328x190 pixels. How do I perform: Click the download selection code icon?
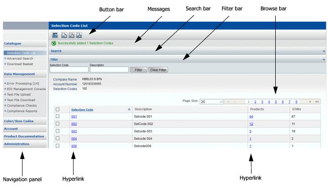coord(79,35)
